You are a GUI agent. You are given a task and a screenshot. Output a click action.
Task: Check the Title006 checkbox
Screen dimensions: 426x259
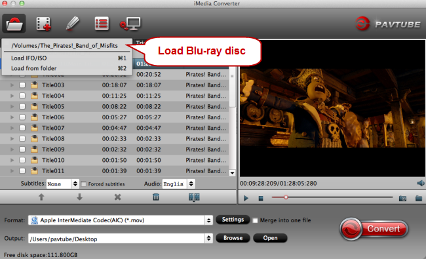[x=22, y=117]
